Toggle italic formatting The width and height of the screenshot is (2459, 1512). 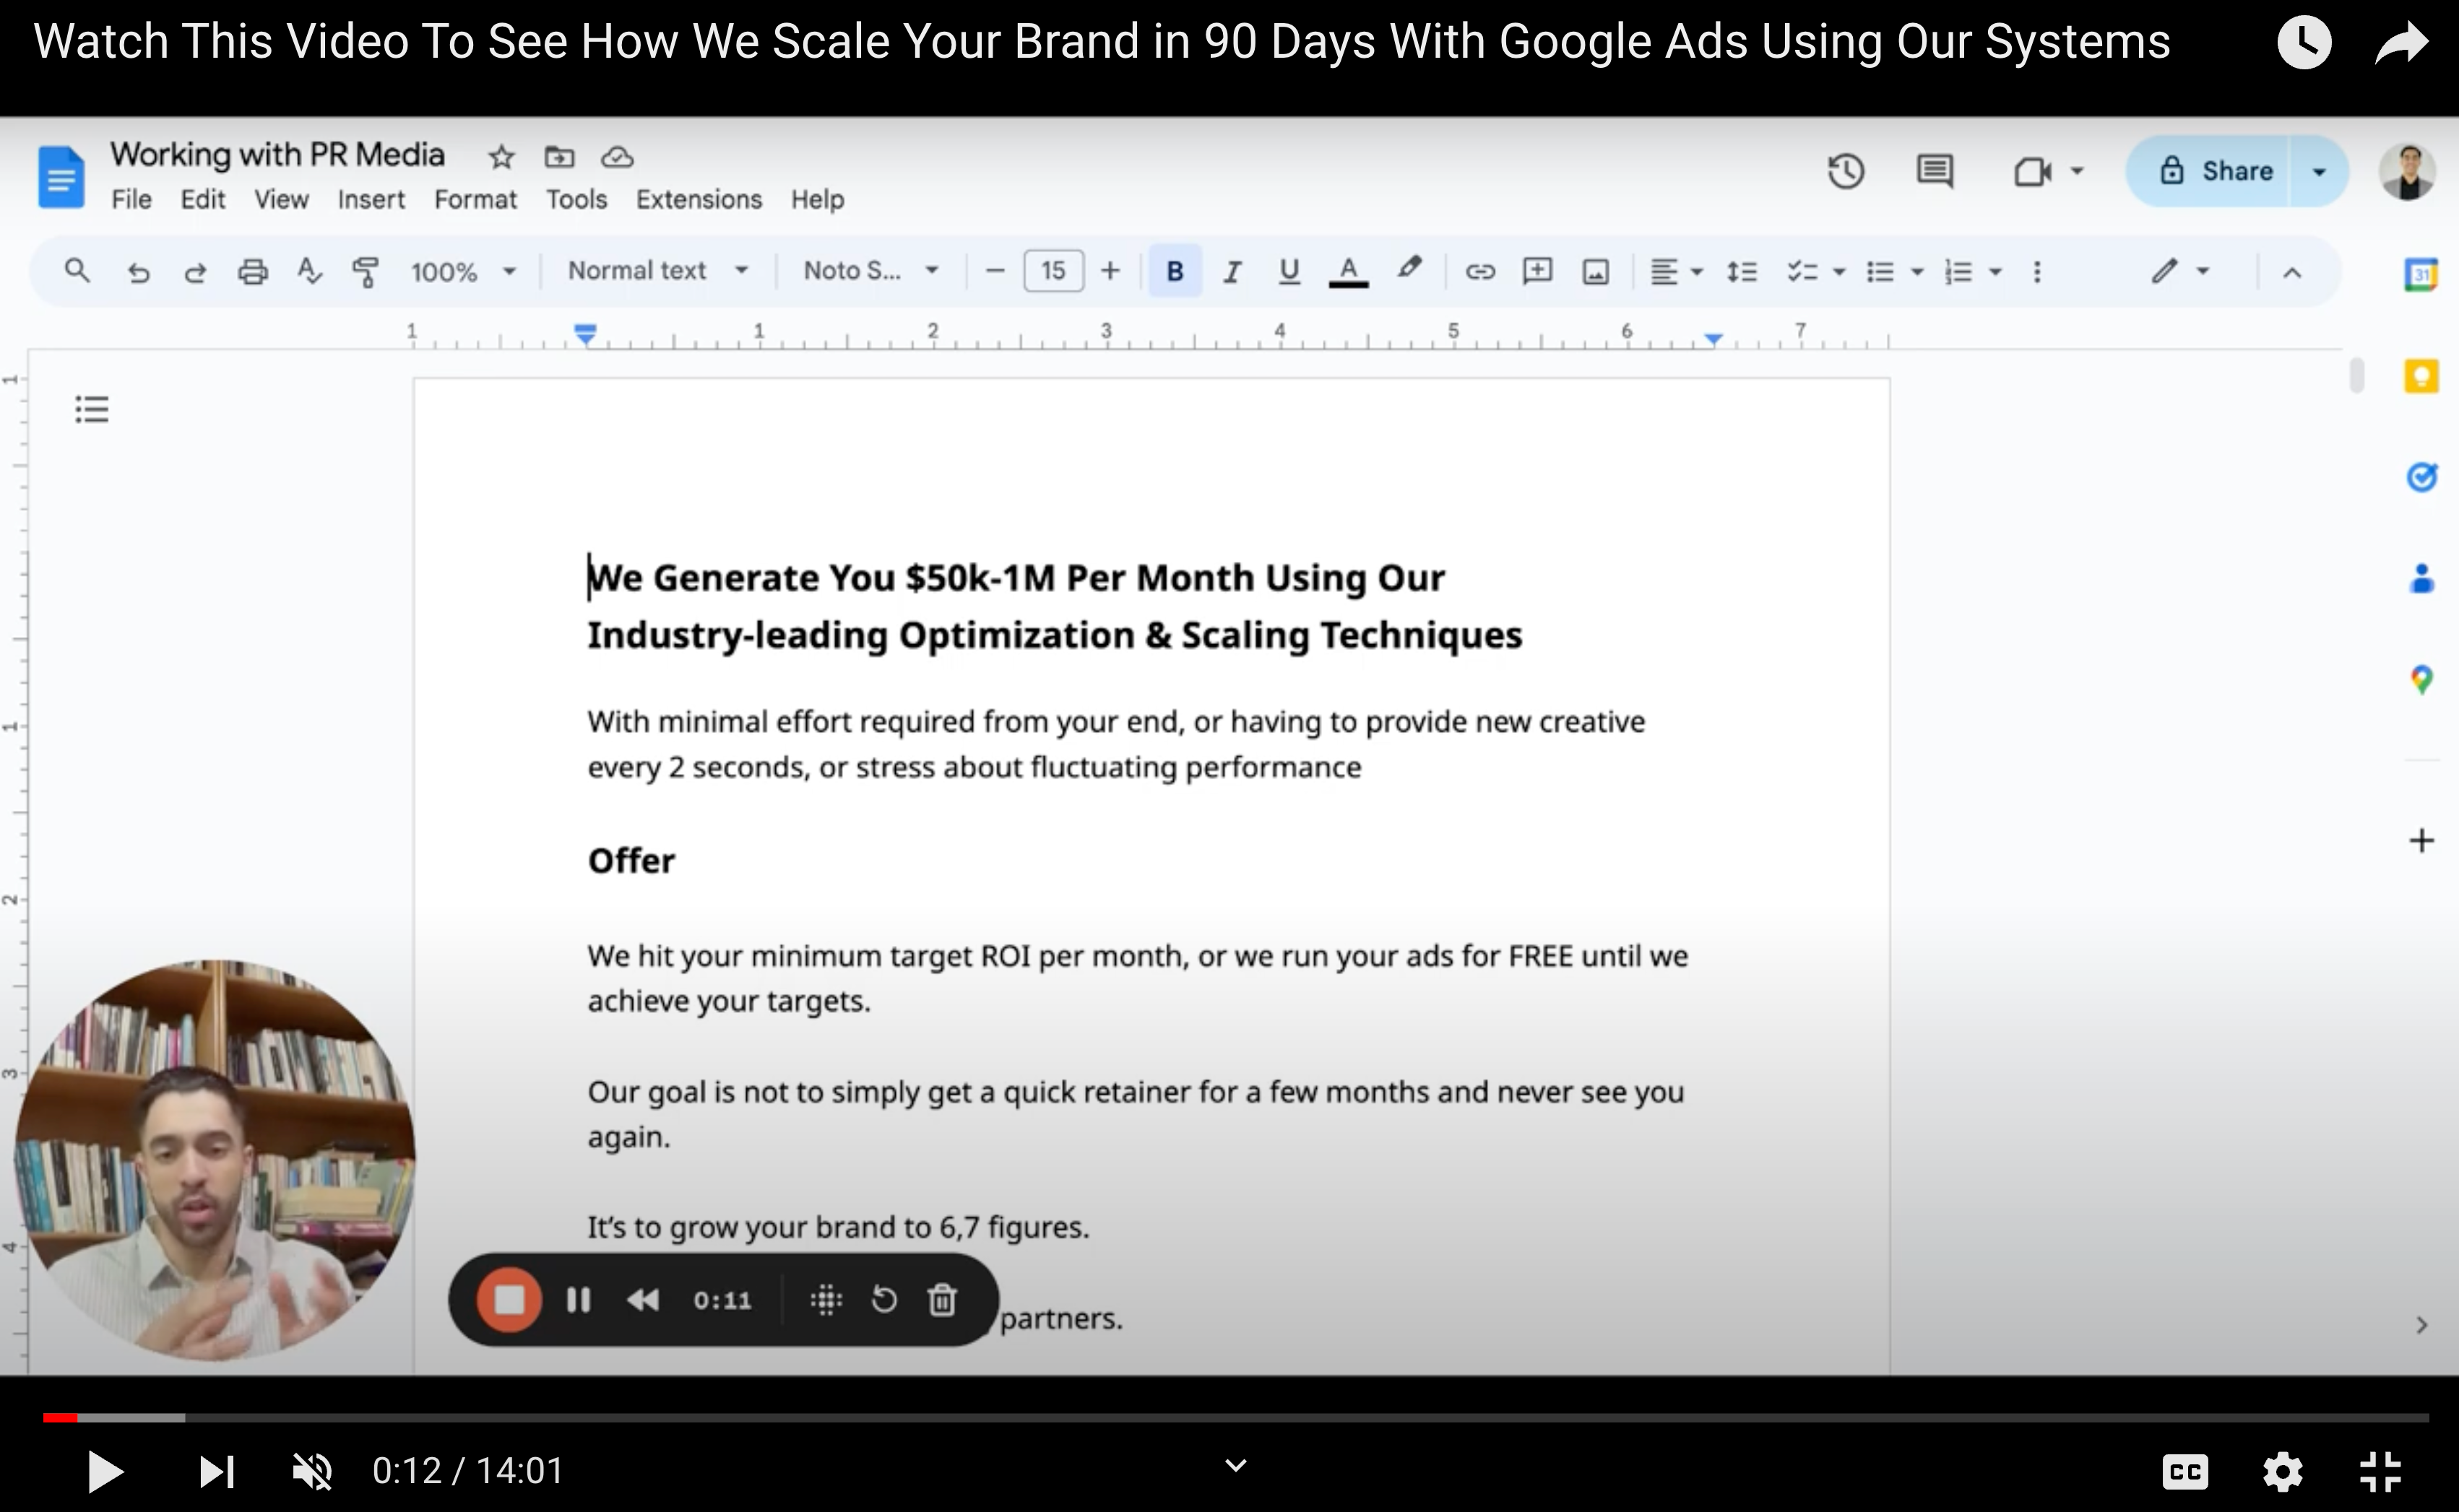1232,271
